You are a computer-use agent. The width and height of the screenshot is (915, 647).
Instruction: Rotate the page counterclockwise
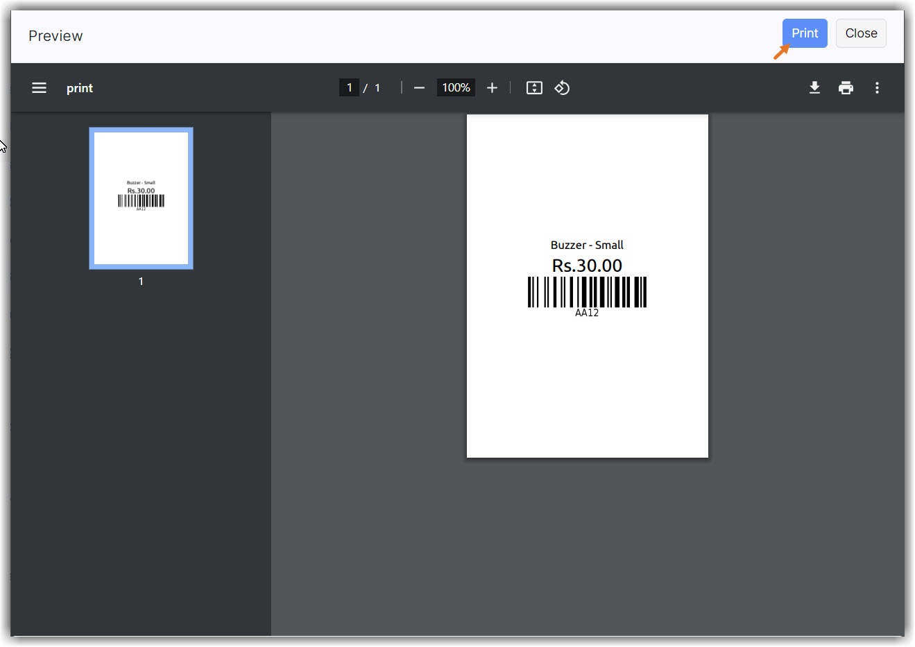562,88
